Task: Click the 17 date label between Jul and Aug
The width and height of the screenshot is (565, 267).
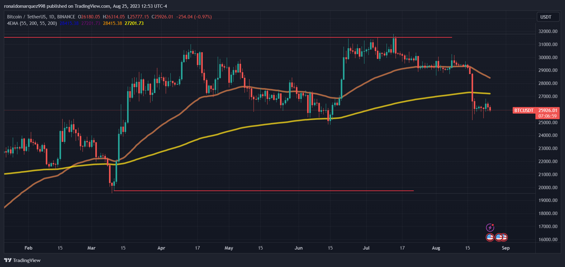Action: pos(402,248)
